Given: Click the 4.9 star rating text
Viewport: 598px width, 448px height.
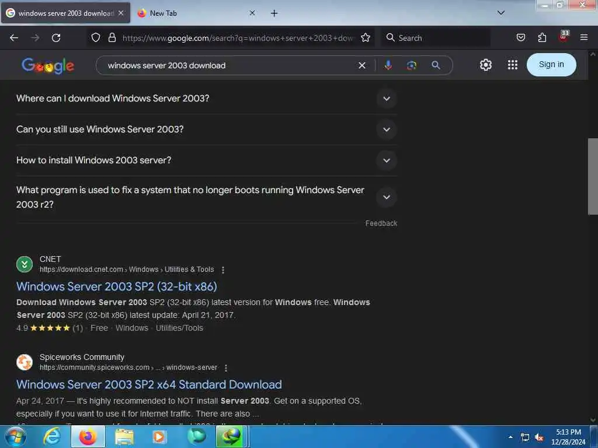Looking at the screenshot, I should point(22,328).
